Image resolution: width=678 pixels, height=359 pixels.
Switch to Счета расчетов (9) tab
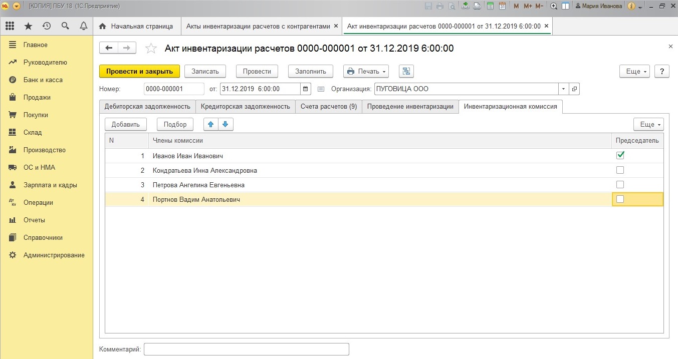(329, 106)
